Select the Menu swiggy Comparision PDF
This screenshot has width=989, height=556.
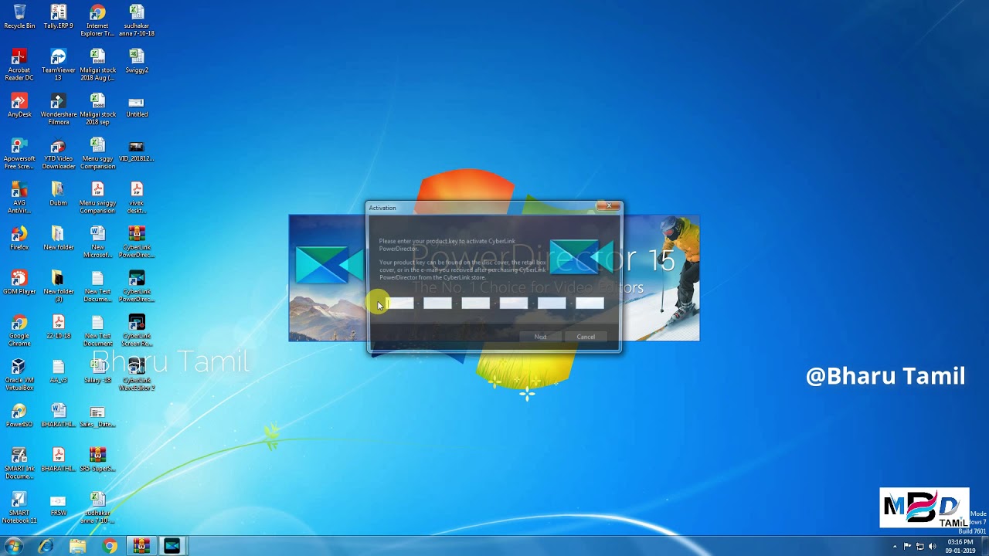(97, 197)
